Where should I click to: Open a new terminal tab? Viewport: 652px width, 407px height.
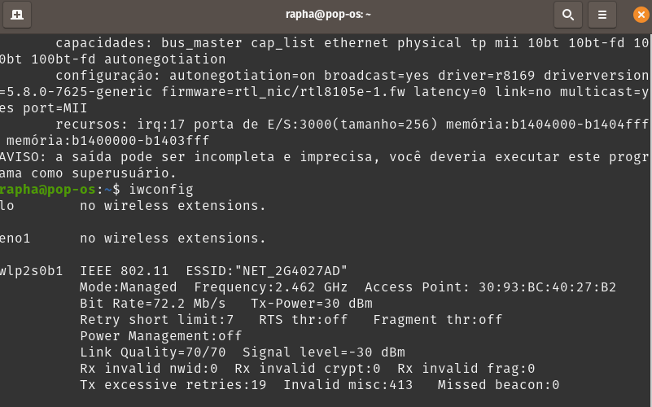point(17,15)
